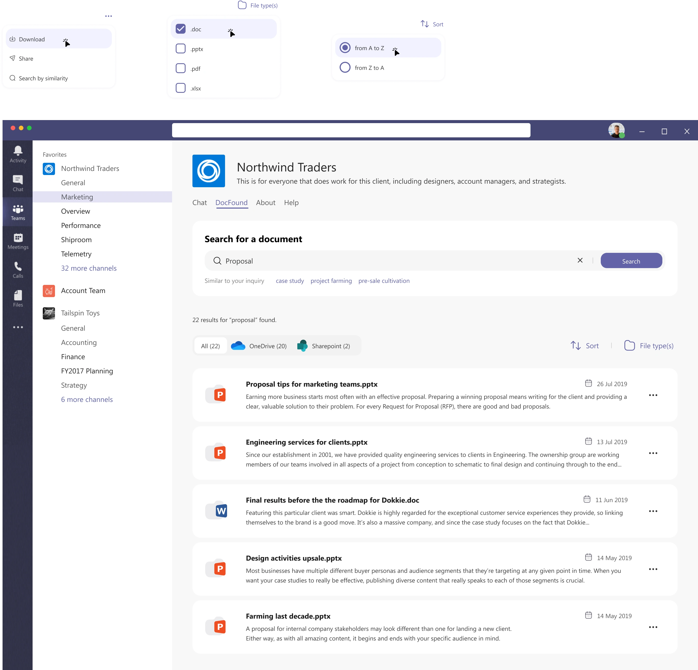698x670 pixels.
Task: Open the File type(s) filter dropdown
Action: 649,345
